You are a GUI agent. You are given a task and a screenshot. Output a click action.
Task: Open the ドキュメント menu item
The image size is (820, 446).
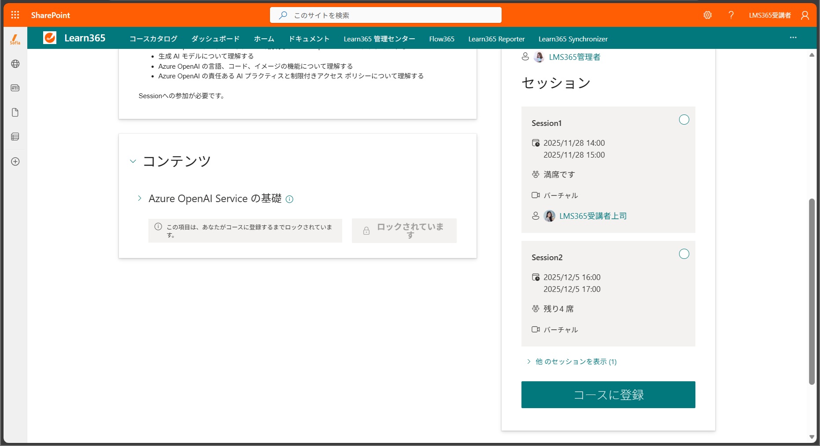(x=309, y=39)
